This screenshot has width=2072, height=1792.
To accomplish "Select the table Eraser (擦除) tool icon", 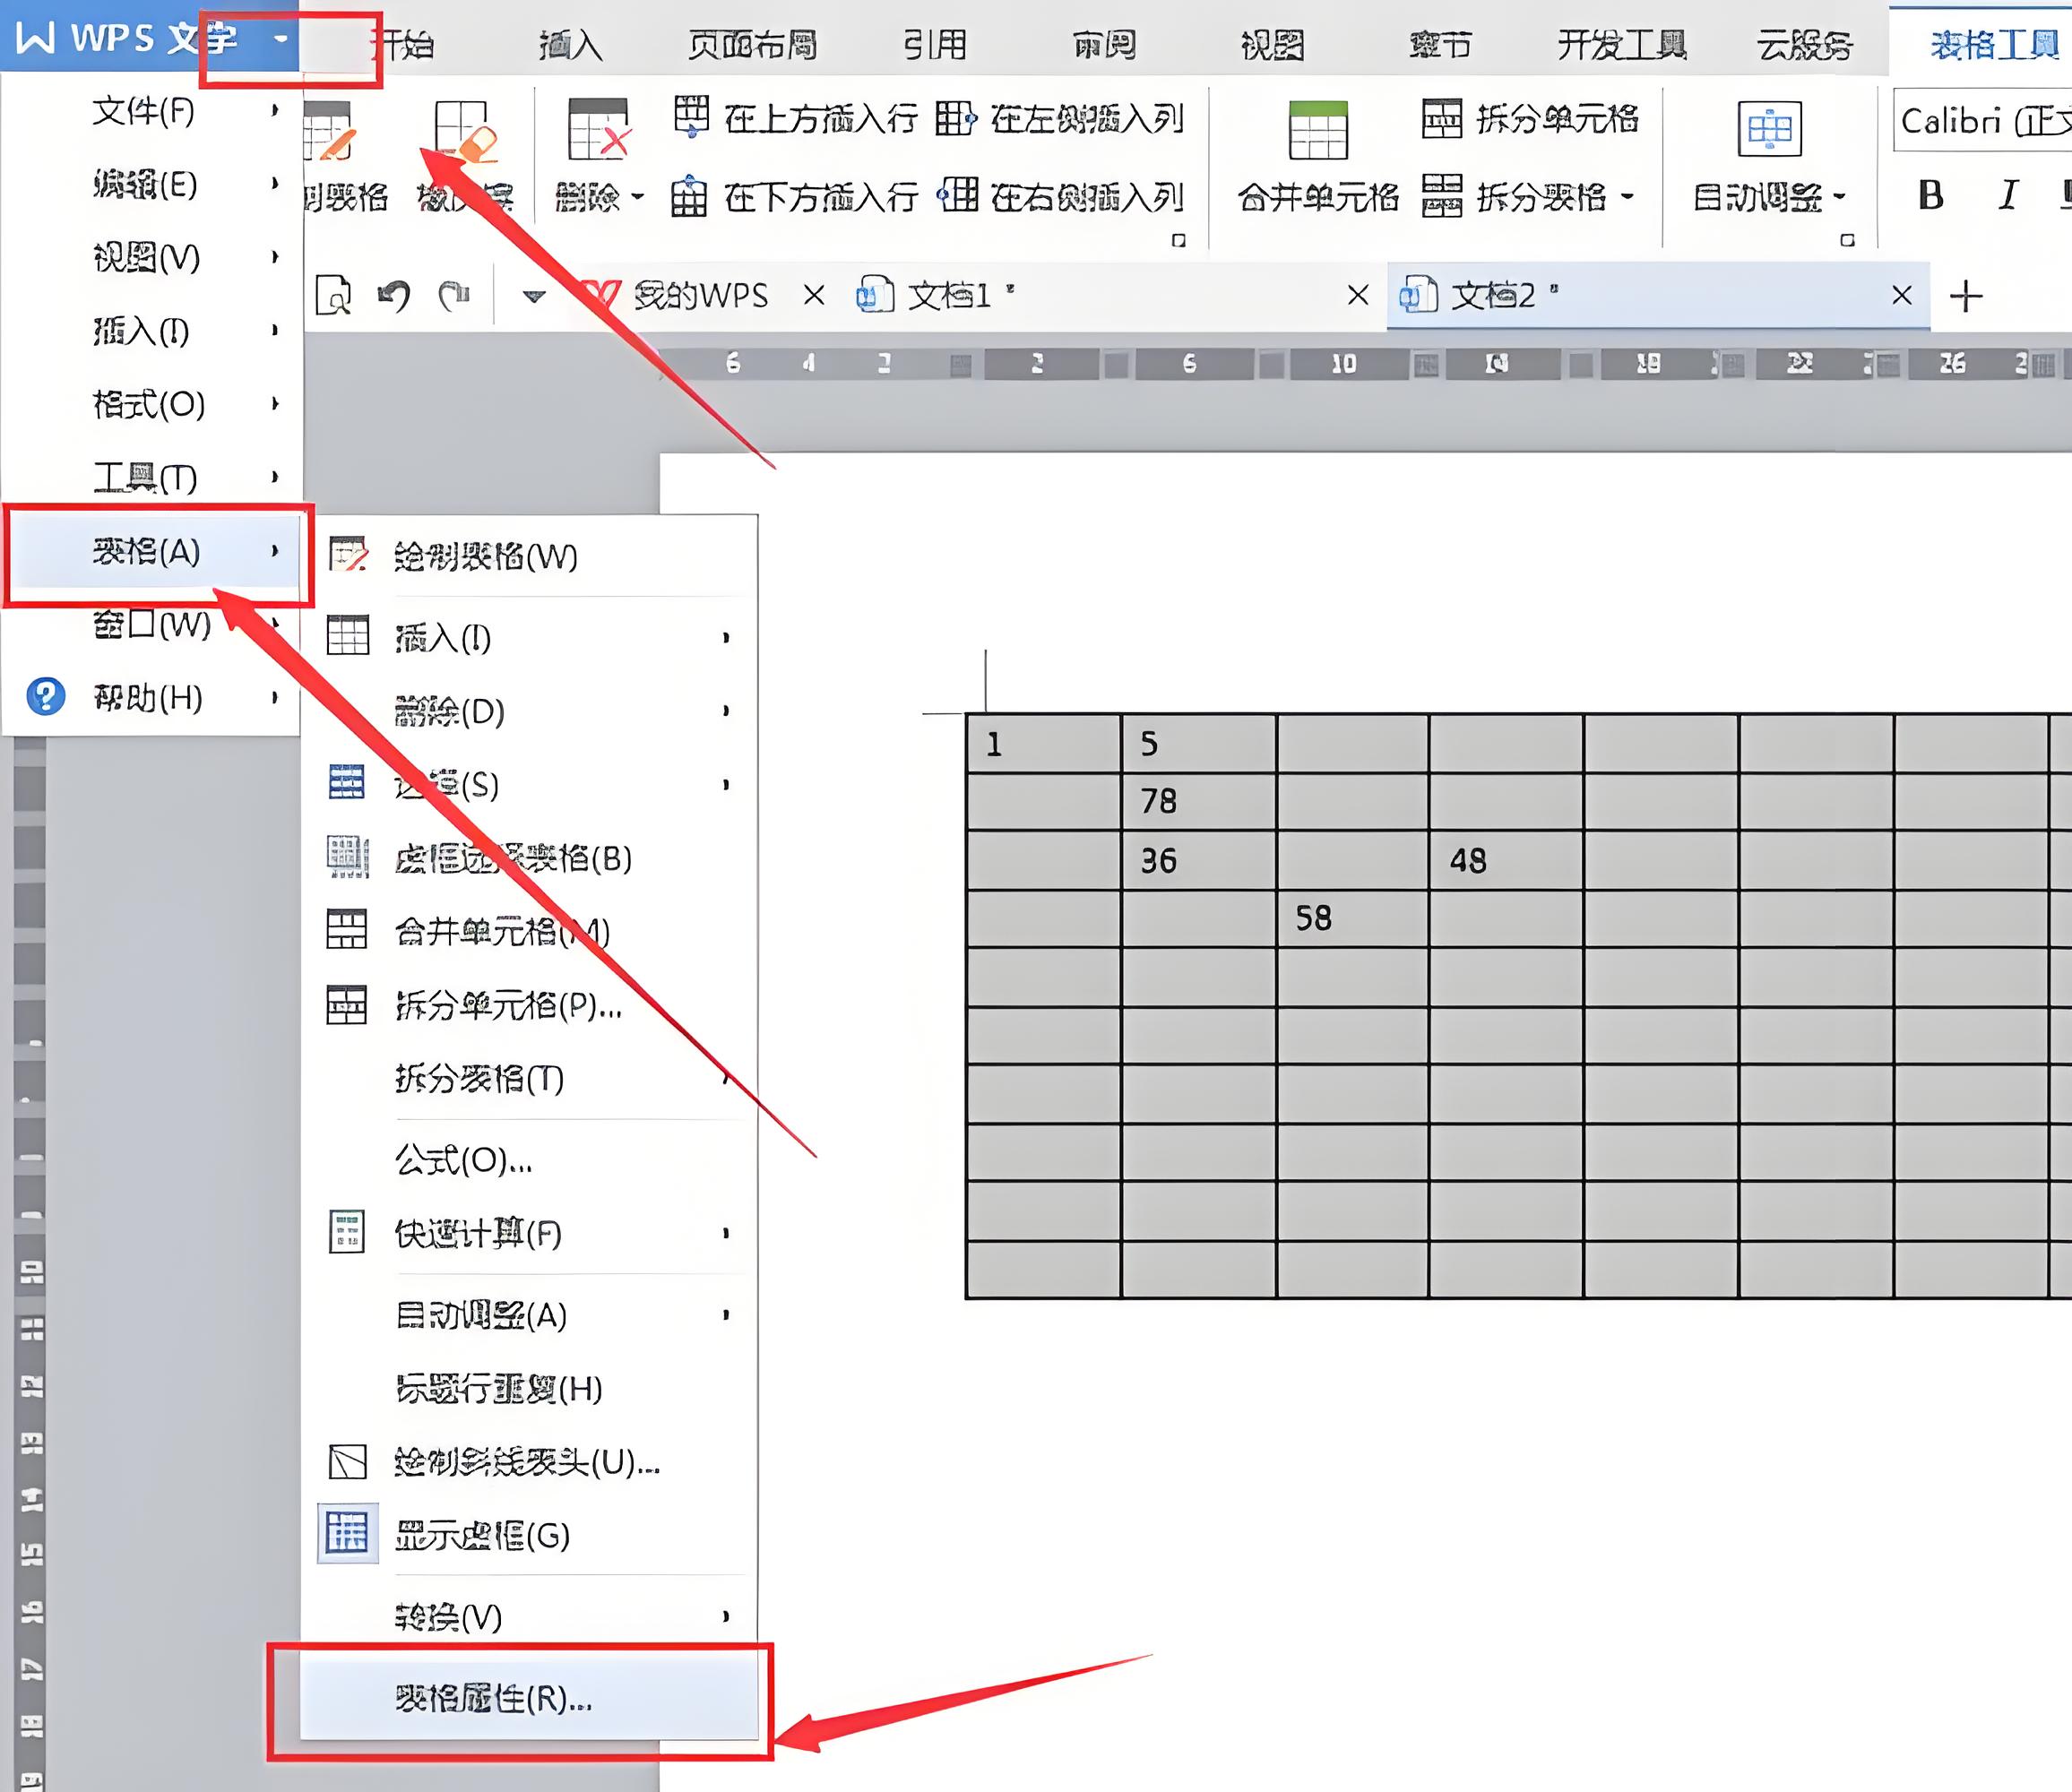I will pyautogui.click(x=465, y=132).
